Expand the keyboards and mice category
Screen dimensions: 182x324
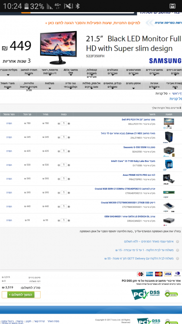click(x=8, y=71)
